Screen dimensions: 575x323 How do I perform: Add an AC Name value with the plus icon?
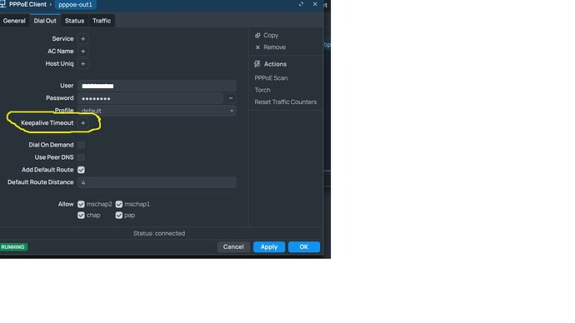click(x=82, y=52)
